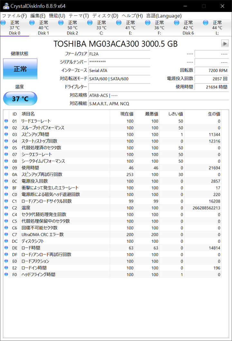Click the TOSHIBA MG03ACA300 3000.5 GB title
The width and height of the screenshot is (232, 341).
tap(115, 44)
